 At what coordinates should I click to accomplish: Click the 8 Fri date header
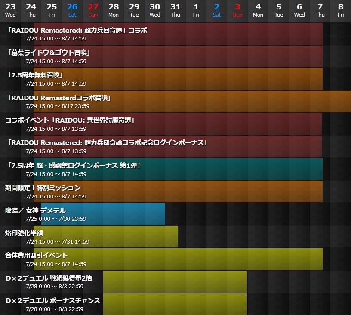pyautogui.click(x=341, y=11)
